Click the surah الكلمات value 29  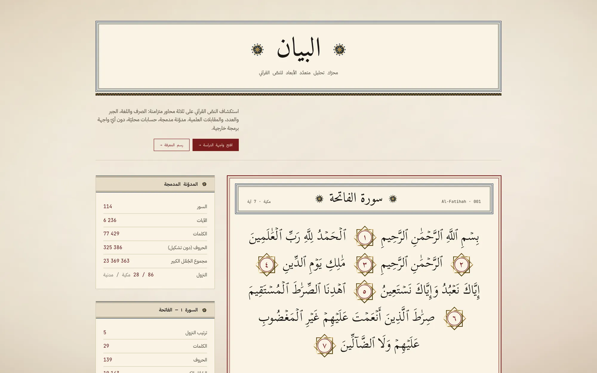pos(106,346)
